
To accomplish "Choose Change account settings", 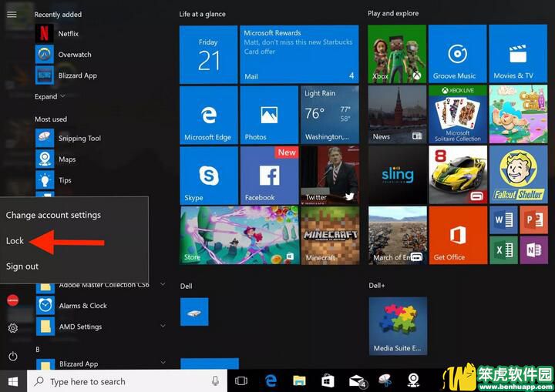I will [x=53, y=215].
